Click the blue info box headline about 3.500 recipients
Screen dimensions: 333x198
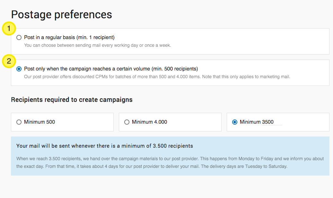(x=105, y=146)
